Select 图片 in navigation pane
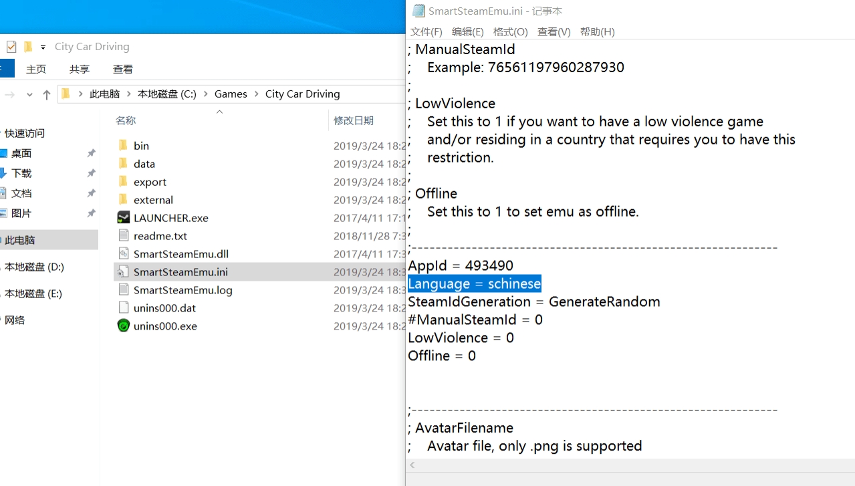The width and height of the screenshot is (855, 486). [21, 213]
